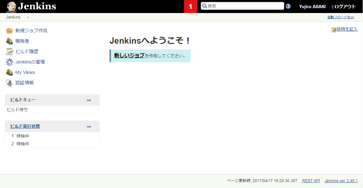
Task: Open the ビルド履歴 sidebar text link
Action: coord(27,51)
